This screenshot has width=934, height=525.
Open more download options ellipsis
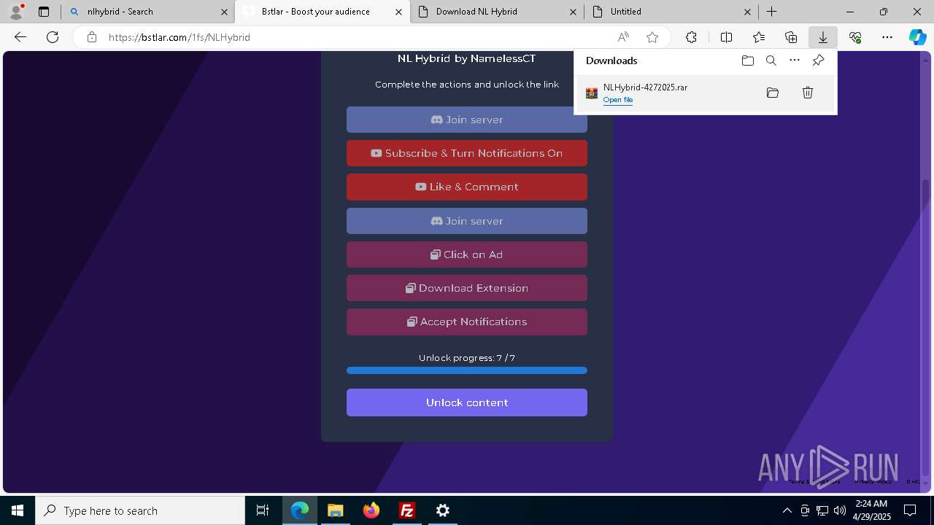click(795, 61)
